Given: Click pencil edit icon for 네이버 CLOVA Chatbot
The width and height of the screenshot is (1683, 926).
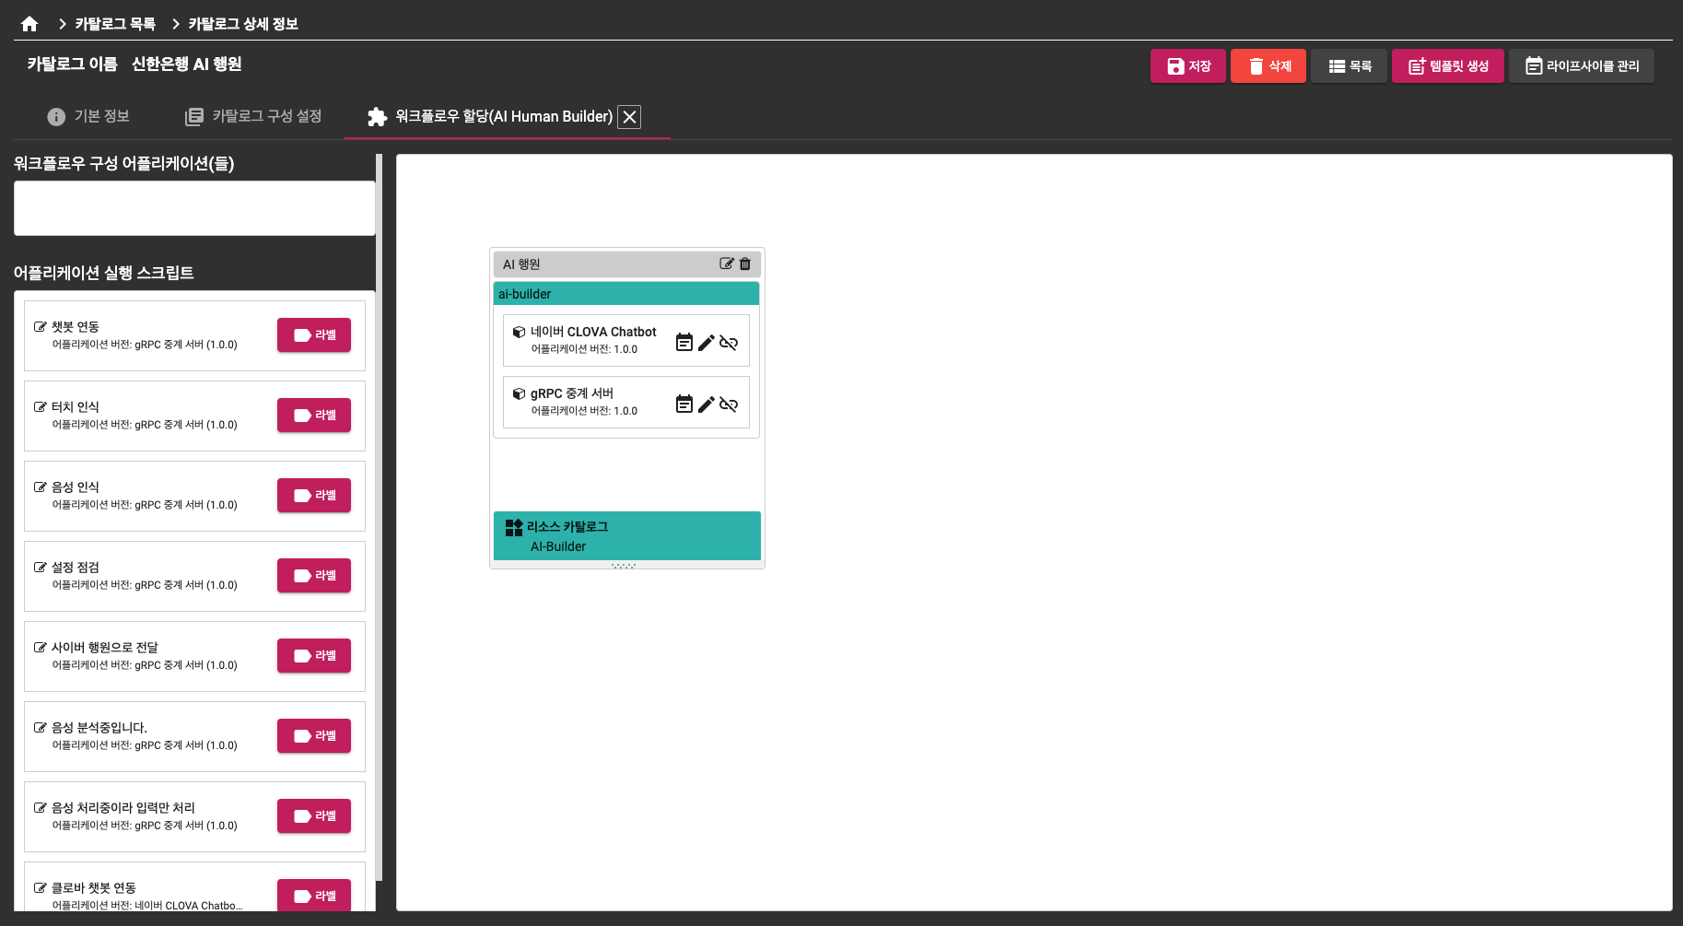Looking at the screenshot, I should (x=706, y=343).
